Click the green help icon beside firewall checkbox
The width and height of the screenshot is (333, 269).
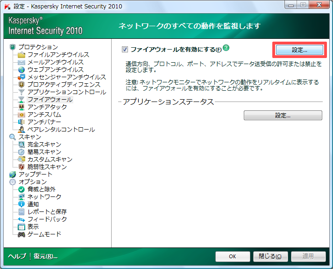pyautogui.click(x=226, y=48)
